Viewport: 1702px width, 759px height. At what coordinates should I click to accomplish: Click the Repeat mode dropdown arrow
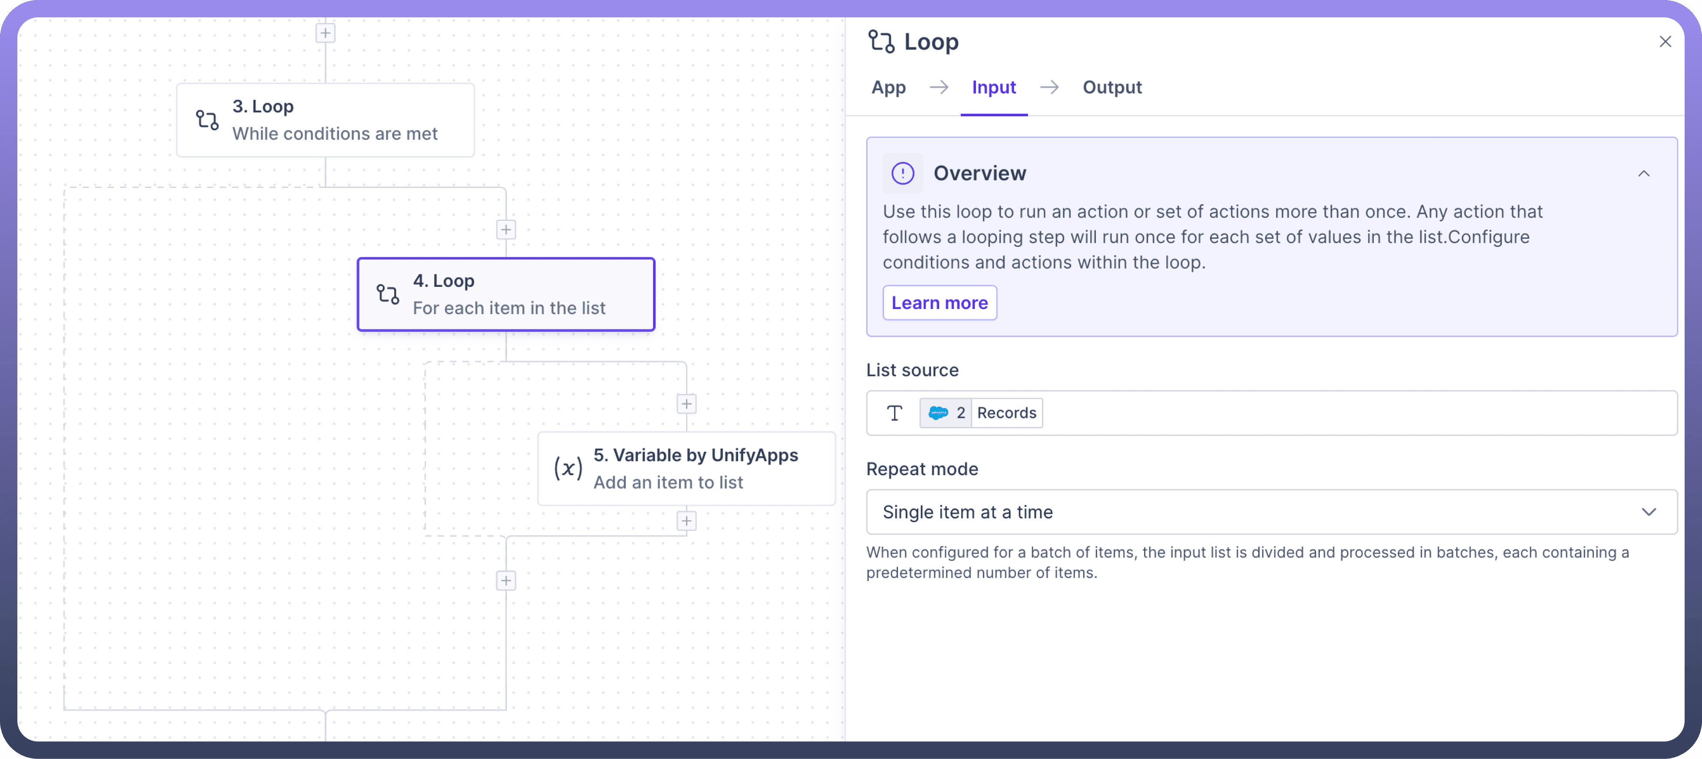click(x=1649, y=512)
